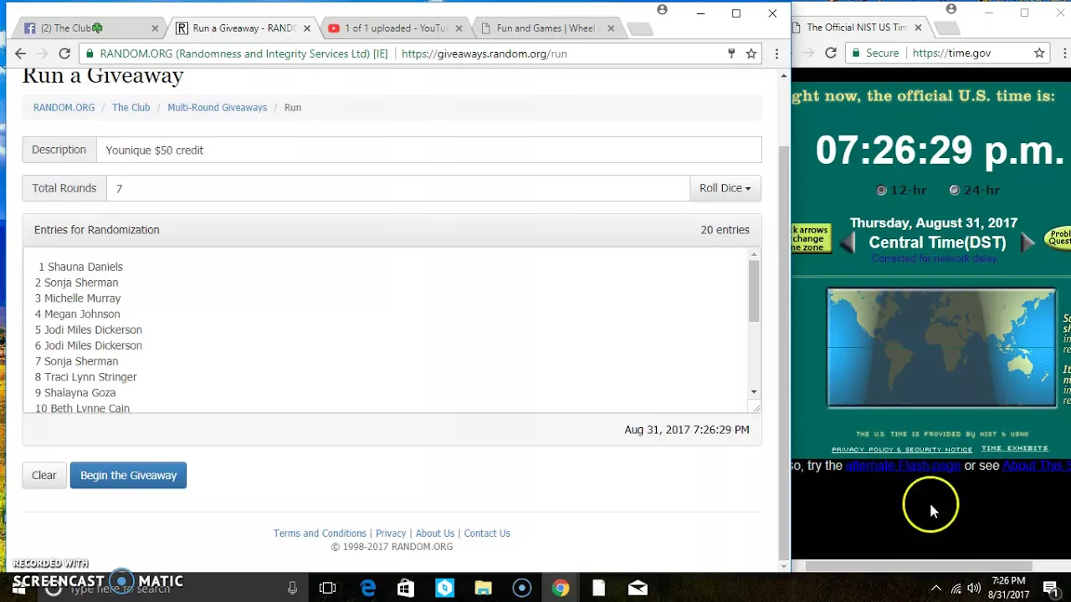This screenshot has width=1071, height=602.
Task: Click Cortana microphone icon
Action: [x=292, y=588]
